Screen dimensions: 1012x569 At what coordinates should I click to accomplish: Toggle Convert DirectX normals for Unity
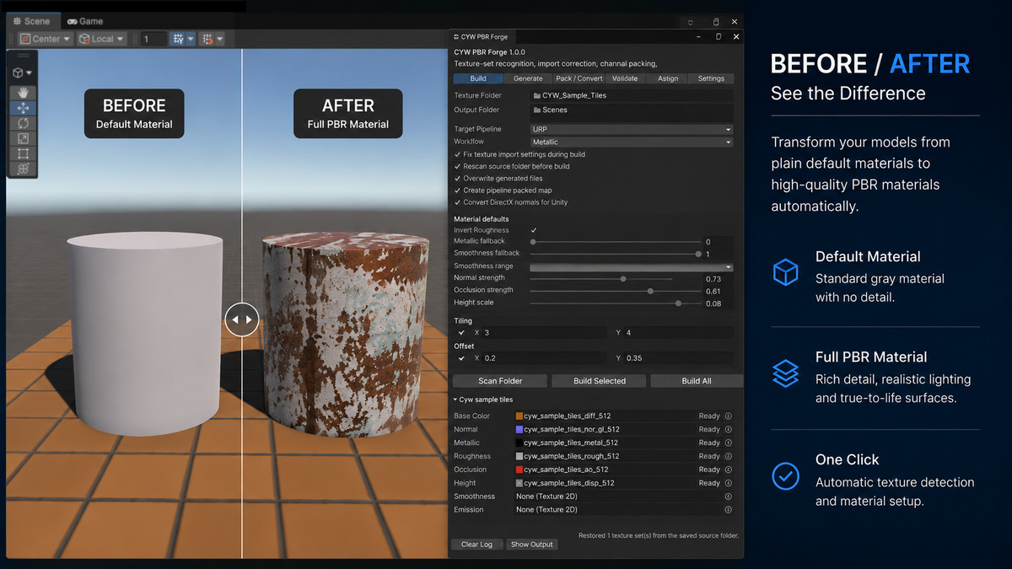pos(458,202)
